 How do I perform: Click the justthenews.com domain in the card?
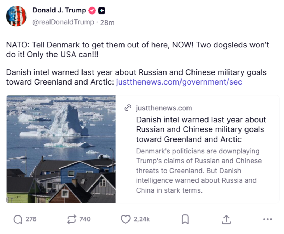pos(164,108)
